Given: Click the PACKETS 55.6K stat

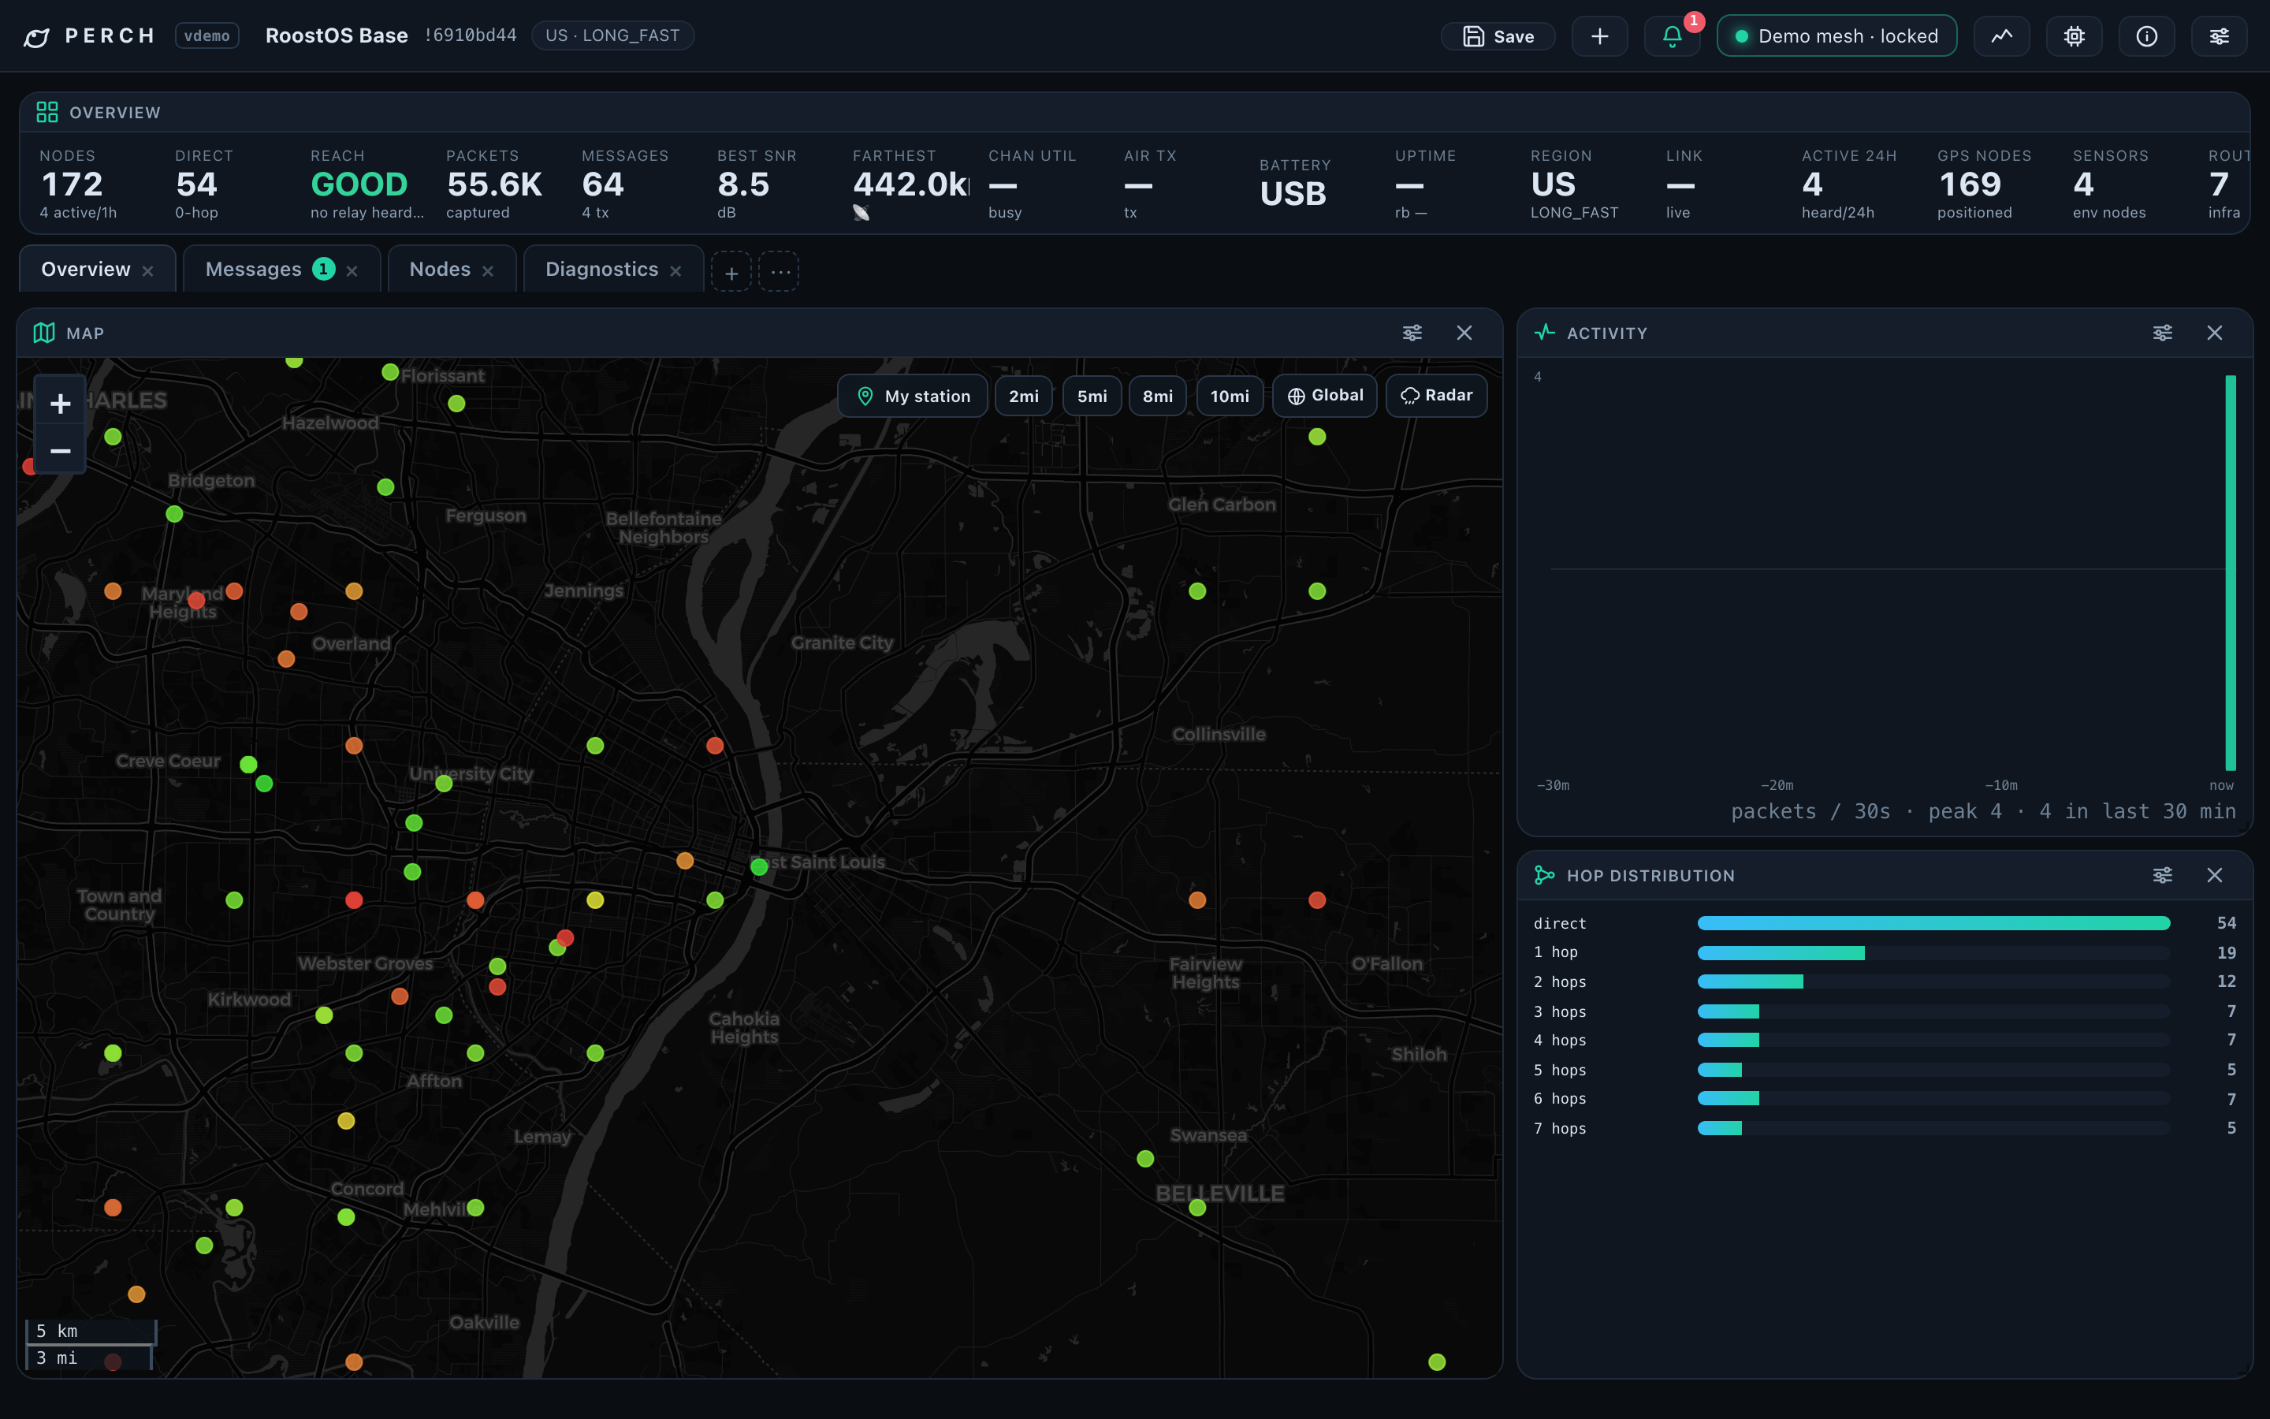Looking at the screenshot, I should [494, 184].
